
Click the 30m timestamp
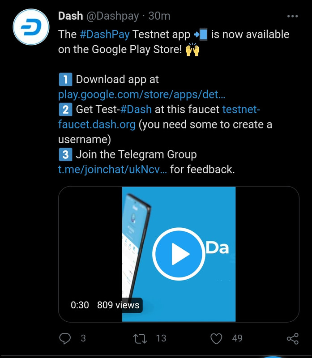click(x=159, y=16)
